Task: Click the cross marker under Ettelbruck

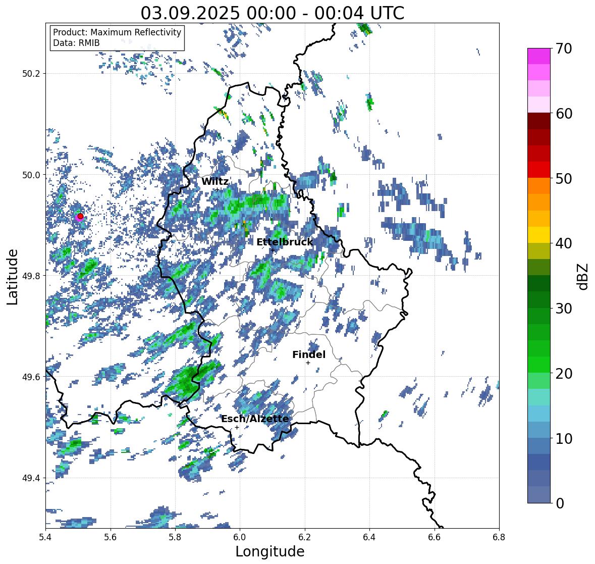Action: point(273,250)
